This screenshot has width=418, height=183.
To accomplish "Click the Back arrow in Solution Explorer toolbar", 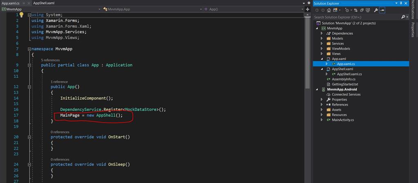I will click(x=317, y=10).
